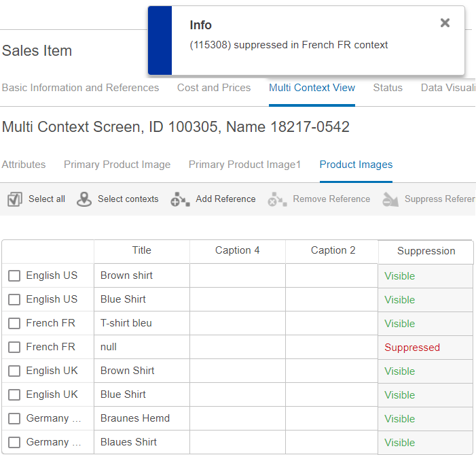
Task: Tick the French FR T-shirt bleu checkbox
Action: coord(14,323)
